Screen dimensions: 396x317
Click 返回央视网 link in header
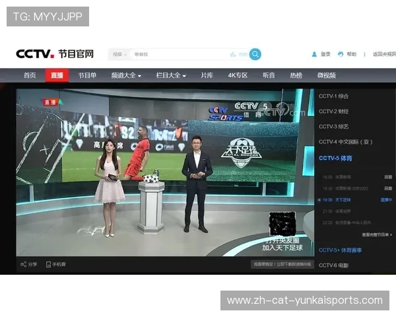point(381,54)
